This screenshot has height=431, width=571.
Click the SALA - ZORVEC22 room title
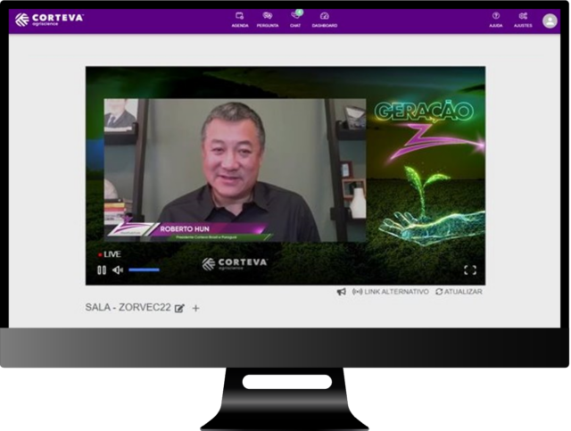[128, 307]
